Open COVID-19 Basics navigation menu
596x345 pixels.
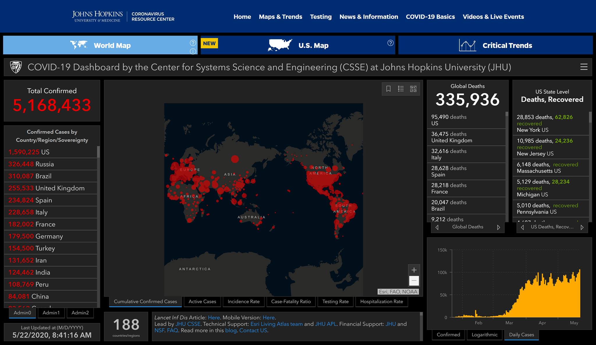(x=430, y=17)
